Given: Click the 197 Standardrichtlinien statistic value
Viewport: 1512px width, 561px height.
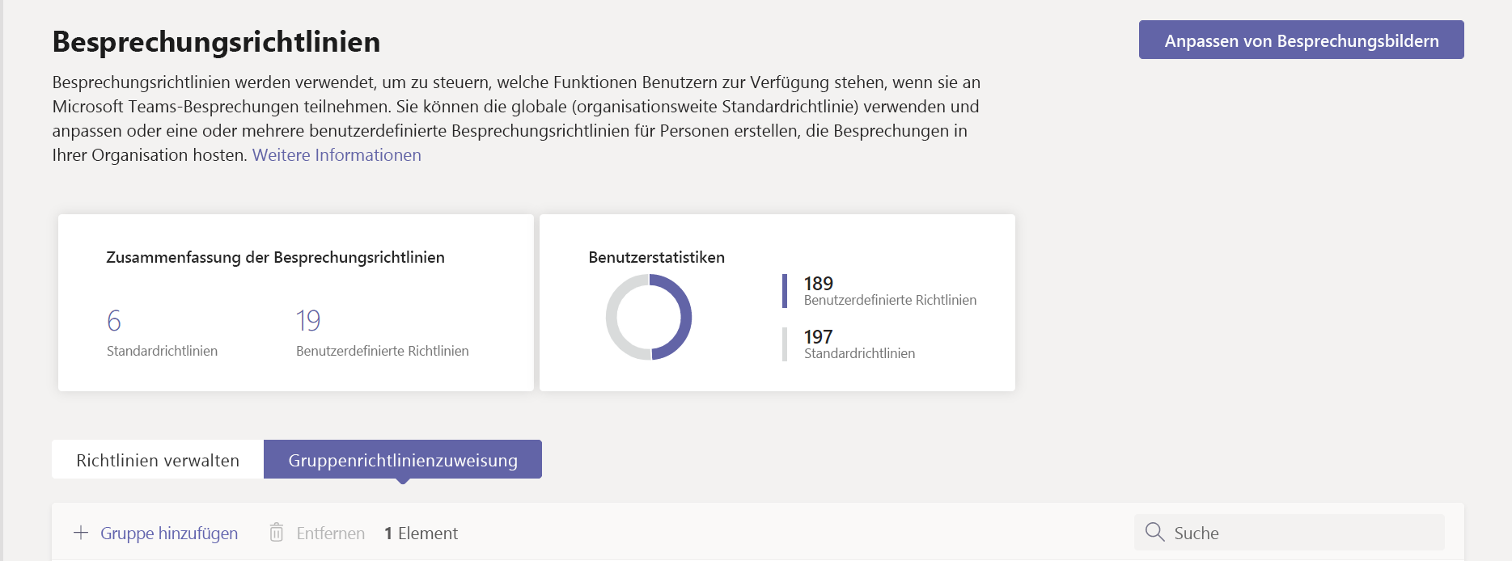Looking at the screenshot, I should click(x=818, y=337).
